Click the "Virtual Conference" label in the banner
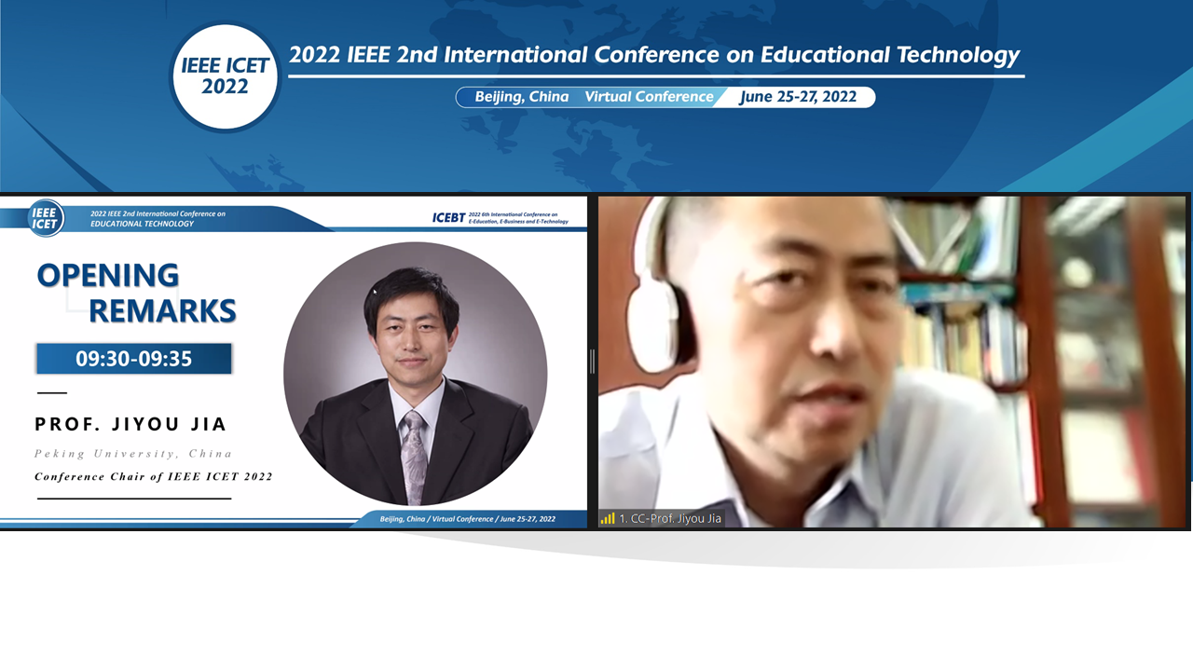 pyautogui.click(x=649, y=97)
